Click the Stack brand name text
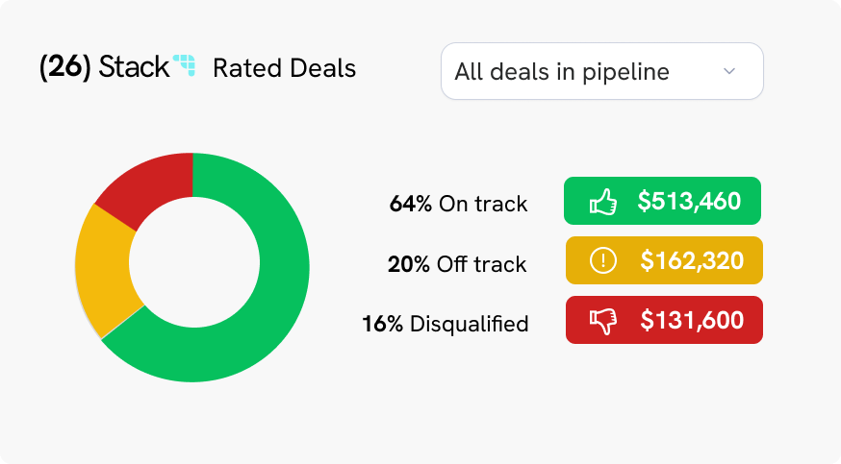Image resolution: width=841 pixels, height=464 pixels. 134,68
